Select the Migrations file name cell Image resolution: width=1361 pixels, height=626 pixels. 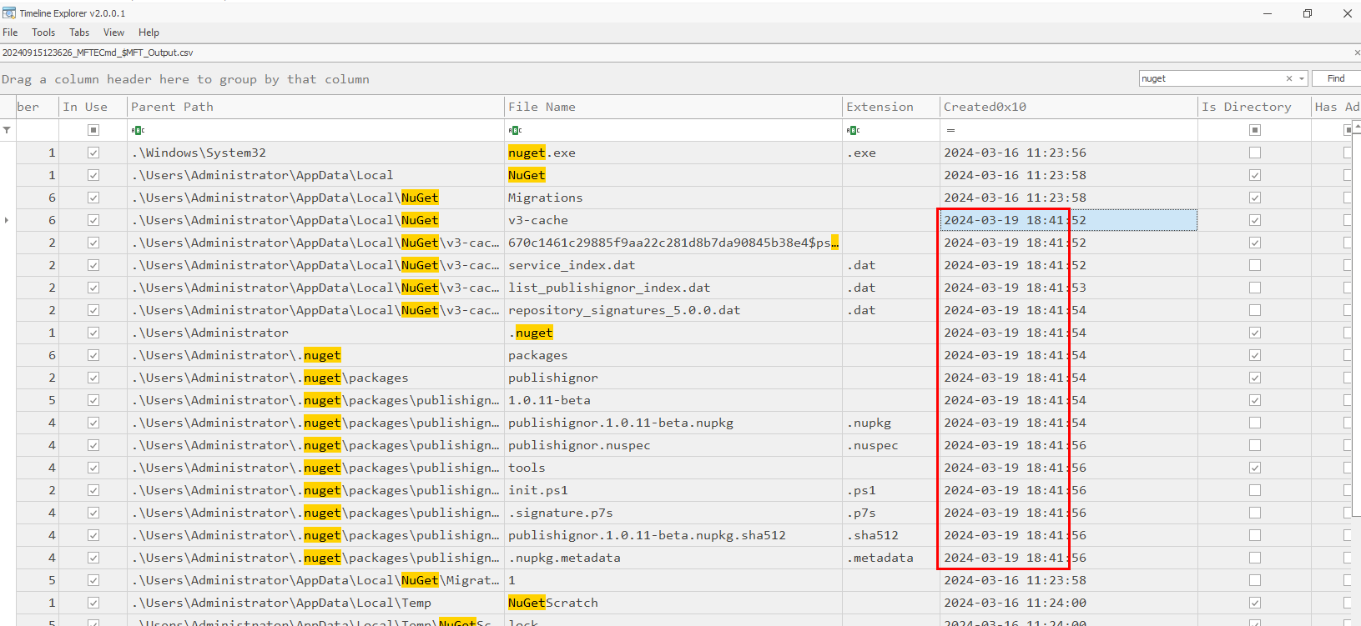tap(673, 198)
